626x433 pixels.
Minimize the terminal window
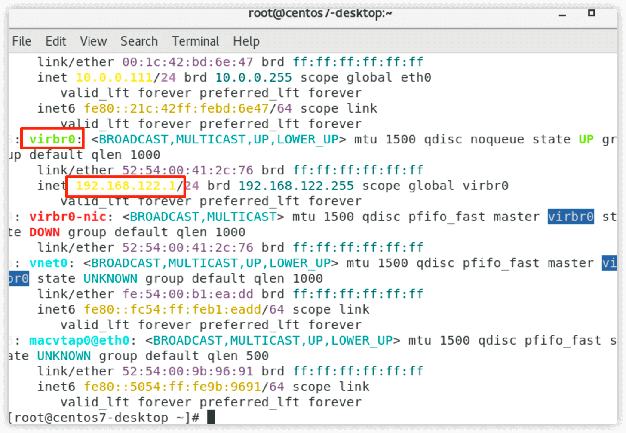point(562,15)
